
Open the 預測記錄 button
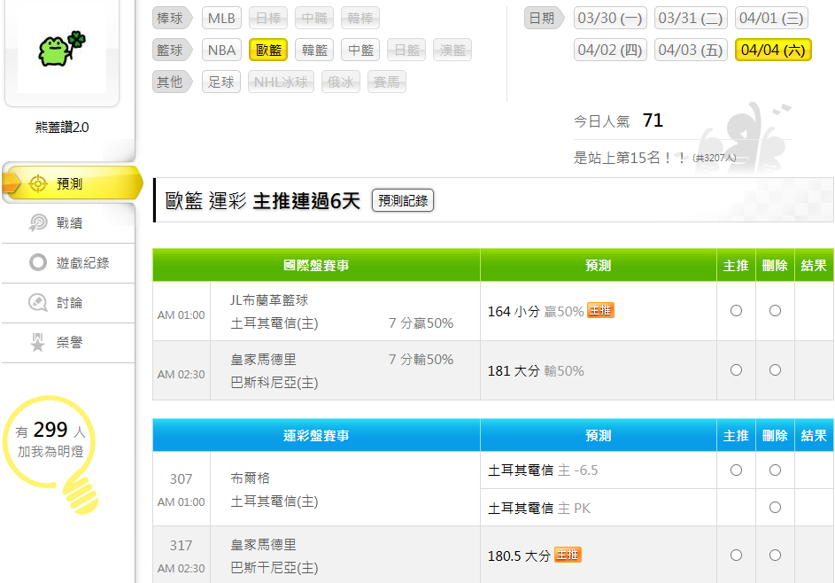(x=403, y=200)
